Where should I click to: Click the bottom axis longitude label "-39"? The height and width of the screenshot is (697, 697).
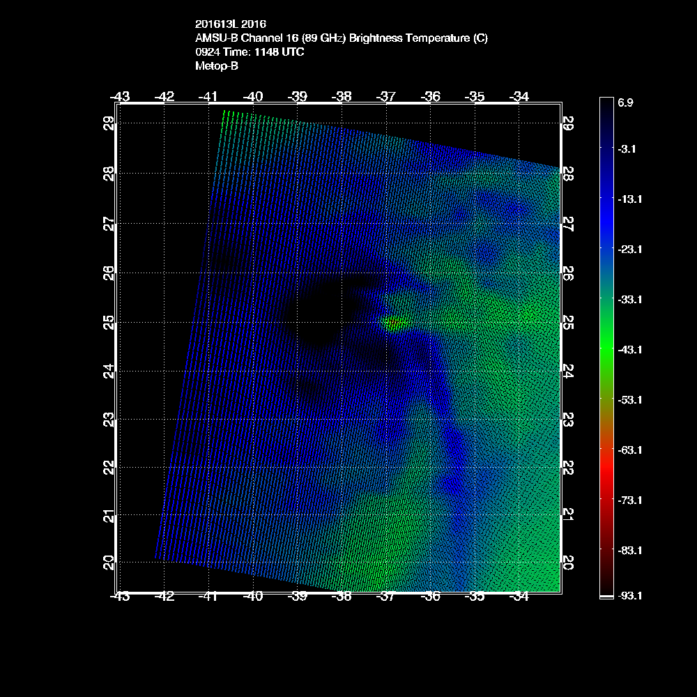tap(298, 597)
